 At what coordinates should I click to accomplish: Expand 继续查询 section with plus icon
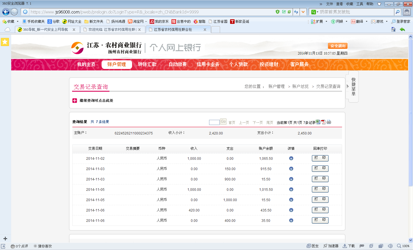click(75, 101)
